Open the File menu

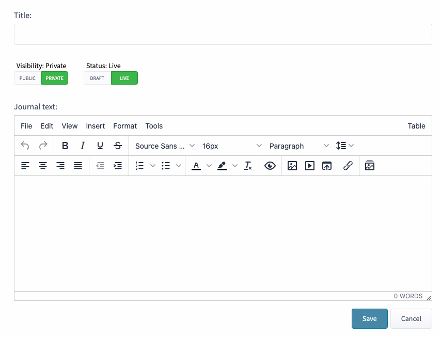click(x=26, y=126)
